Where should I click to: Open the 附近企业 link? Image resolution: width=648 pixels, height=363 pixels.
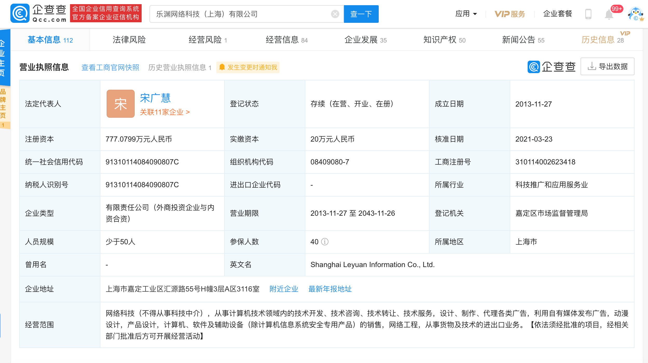284,289
